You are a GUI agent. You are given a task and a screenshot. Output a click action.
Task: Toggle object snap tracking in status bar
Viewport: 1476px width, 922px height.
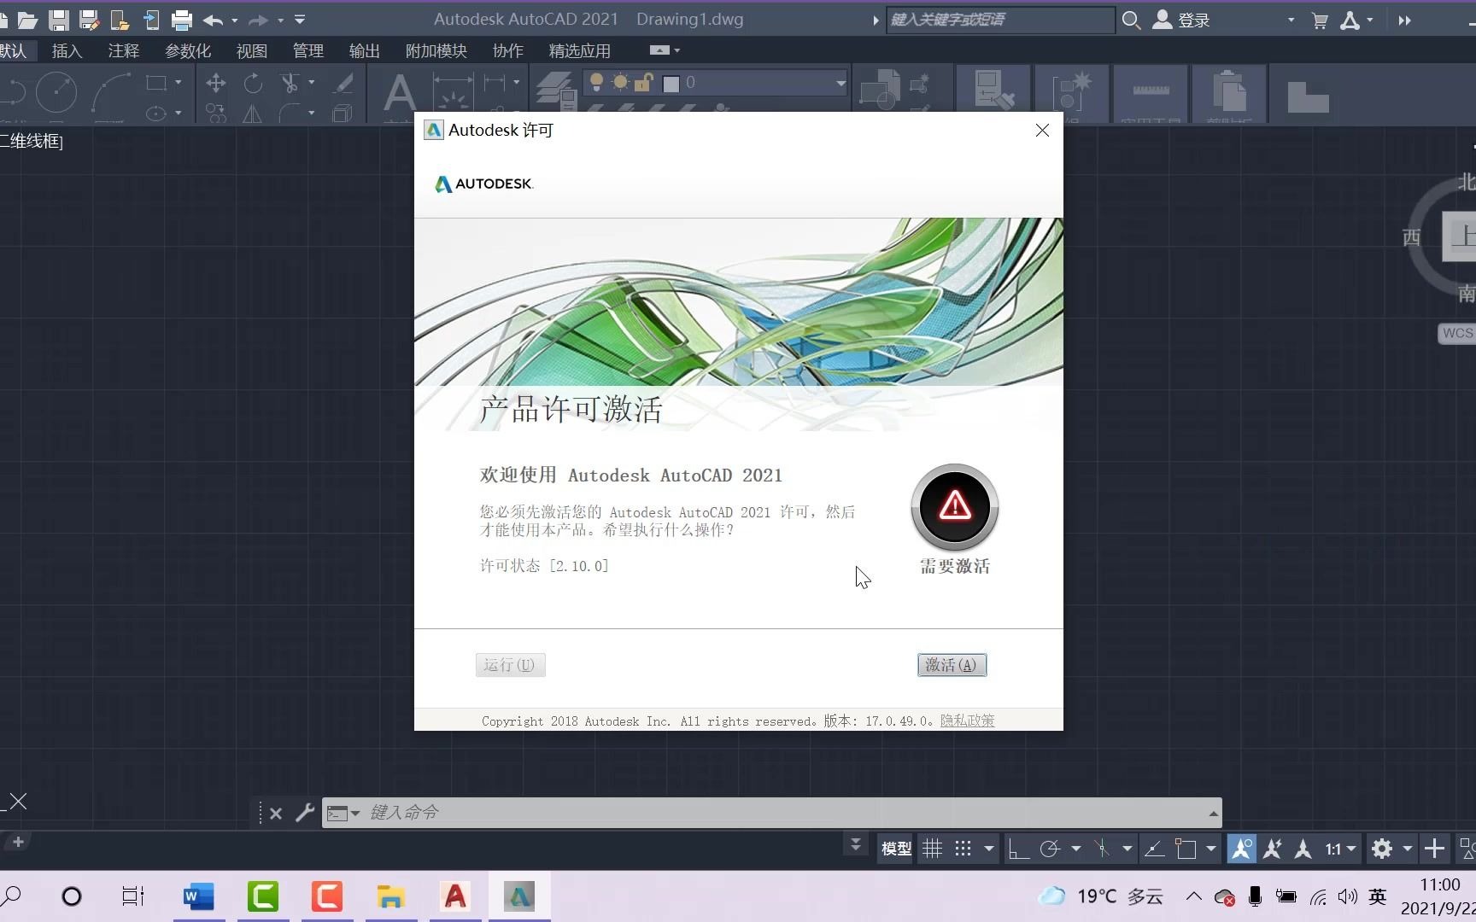(1154, 849)
